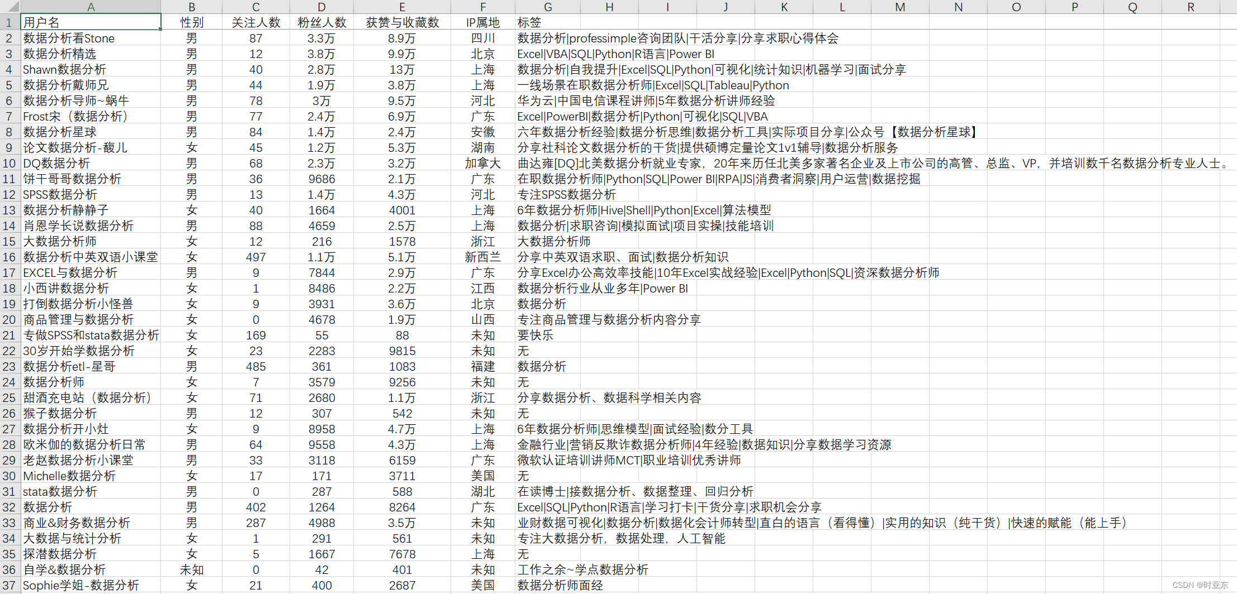Click IP cell '四川'
Screen dimensions: 1237x594
pyautogui.click(x=483, y=39)
